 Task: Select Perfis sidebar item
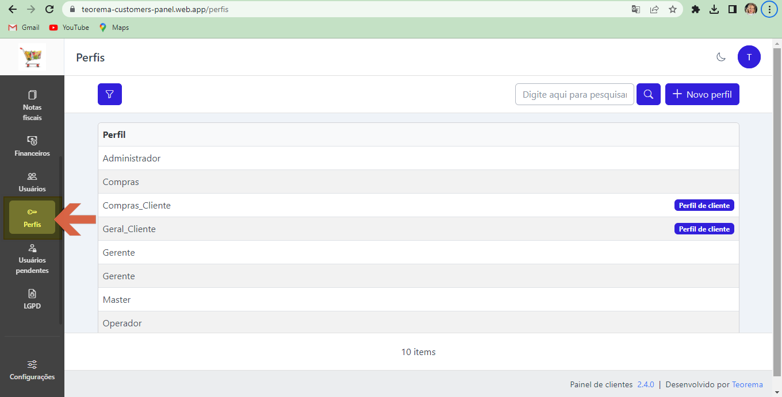[32, 218]
